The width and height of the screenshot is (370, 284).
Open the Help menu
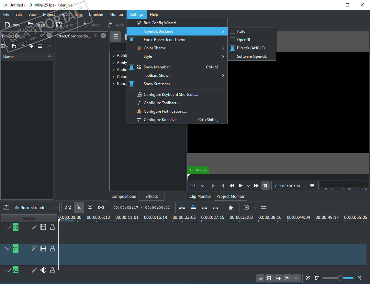coord(154,15)
